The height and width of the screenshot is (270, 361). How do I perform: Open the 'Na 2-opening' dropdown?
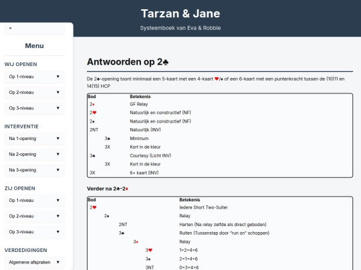point(34,154)
